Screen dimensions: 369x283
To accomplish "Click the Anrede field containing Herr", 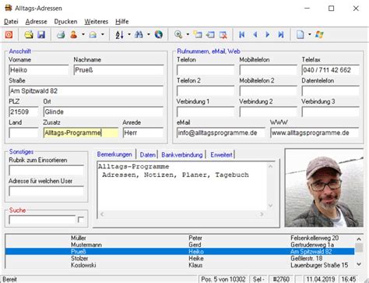I will coord(143,133).
